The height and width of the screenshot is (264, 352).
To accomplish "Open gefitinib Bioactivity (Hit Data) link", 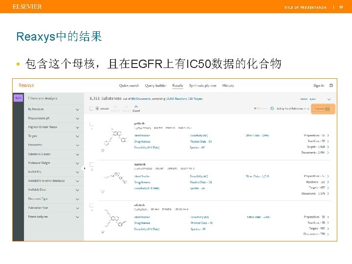I will pos(147,148).
